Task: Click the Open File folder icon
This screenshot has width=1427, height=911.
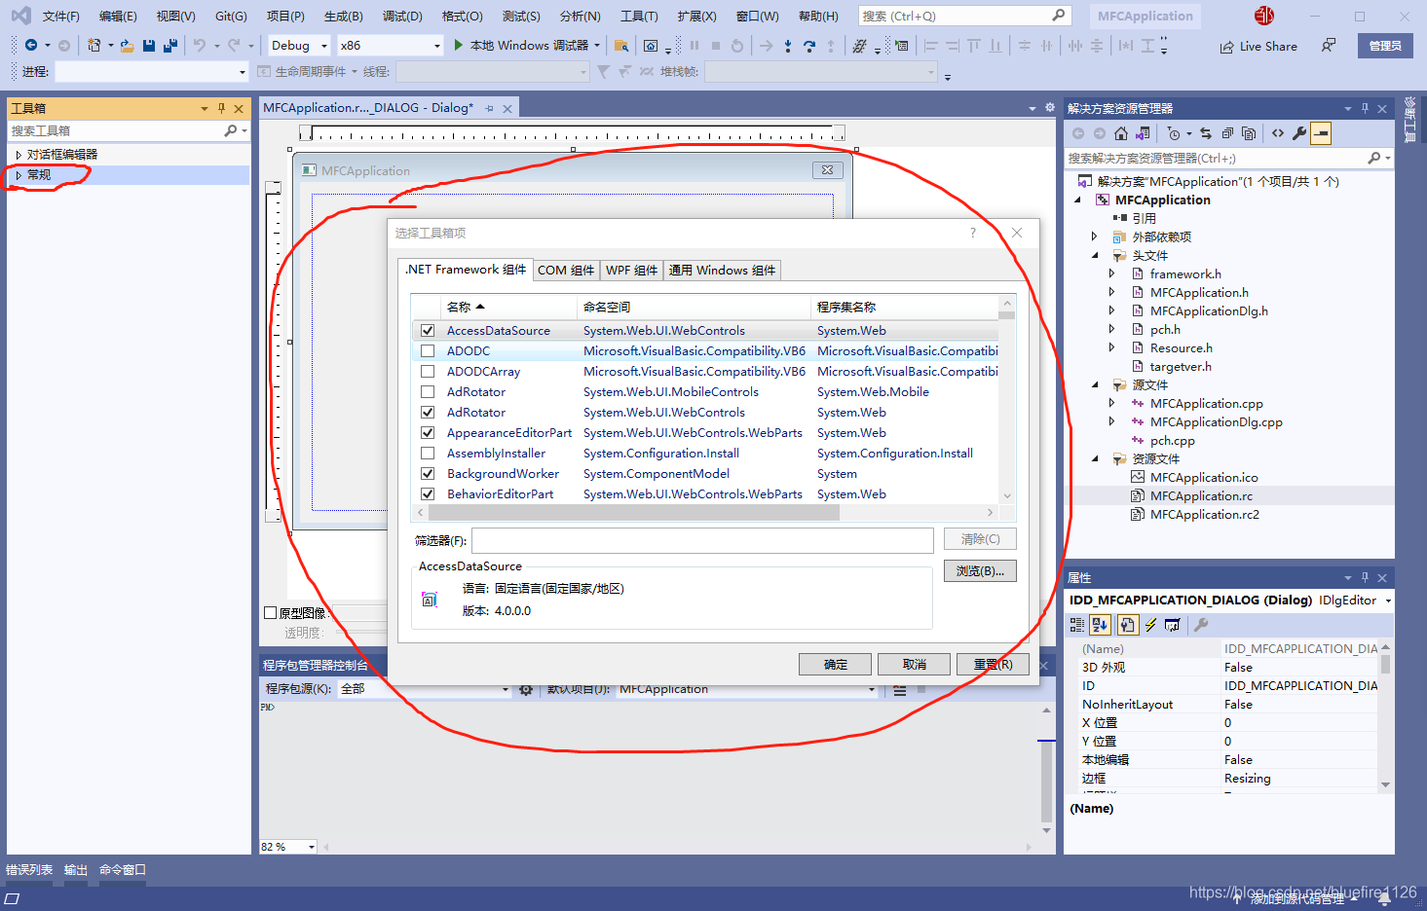Action: pos(127,46)
